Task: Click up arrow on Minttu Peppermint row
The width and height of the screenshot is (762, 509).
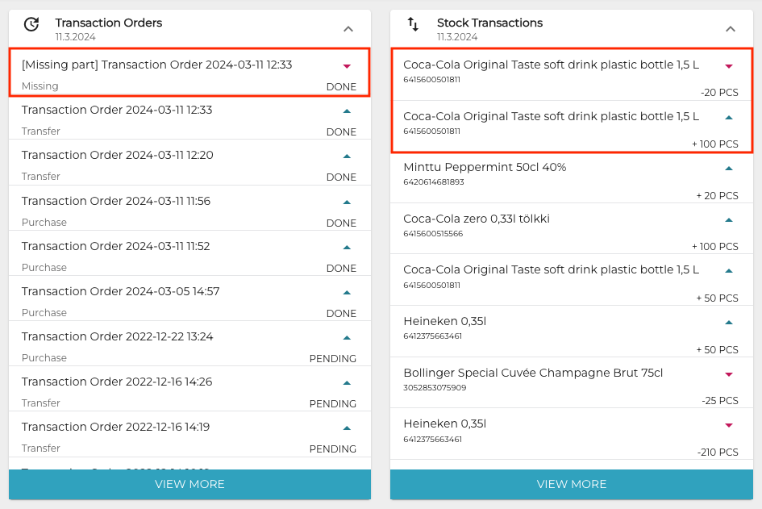Action: pos(729,169)
